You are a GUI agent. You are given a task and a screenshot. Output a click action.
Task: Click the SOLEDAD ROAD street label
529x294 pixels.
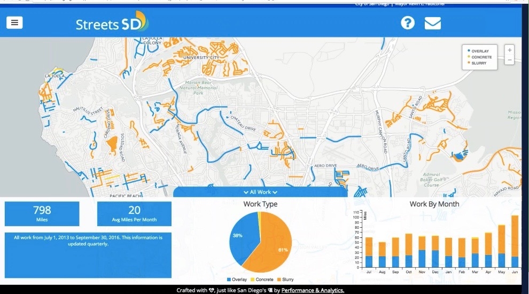click(122, 148)
